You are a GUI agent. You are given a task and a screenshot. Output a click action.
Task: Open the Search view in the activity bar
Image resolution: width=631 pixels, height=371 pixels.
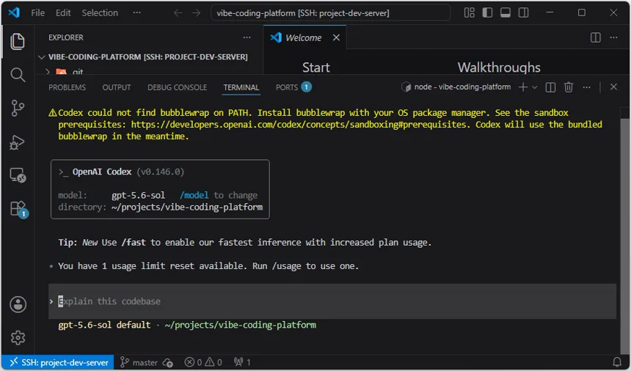click(18, 75)
